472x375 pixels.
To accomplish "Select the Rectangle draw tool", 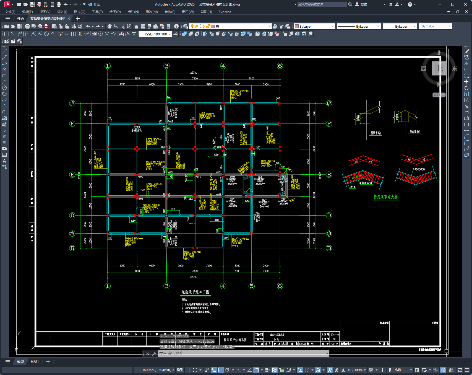I will tap(4, 76).
